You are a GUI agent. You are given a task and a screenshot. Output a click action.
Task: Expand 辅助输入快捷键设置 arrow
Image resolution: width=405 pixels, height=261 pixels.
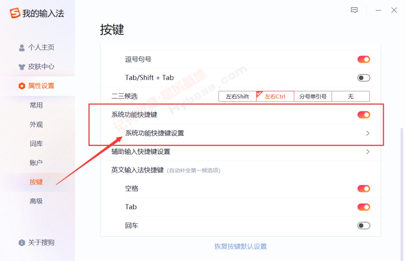[x=368, y=152]
